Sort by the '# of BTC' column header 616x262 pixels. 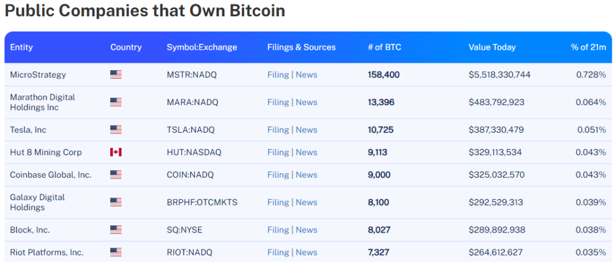(384, 47)
